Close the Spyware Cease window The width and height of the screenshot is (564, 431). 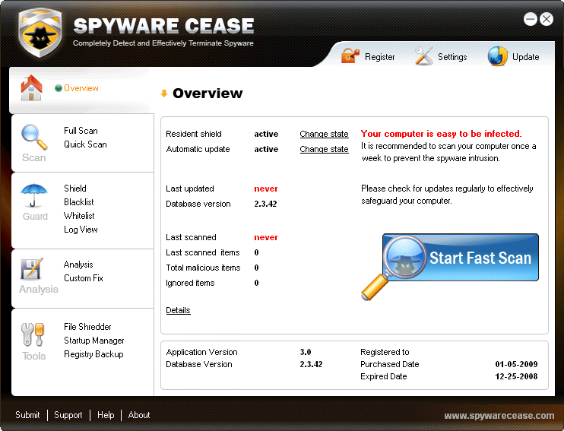[547, 19]
